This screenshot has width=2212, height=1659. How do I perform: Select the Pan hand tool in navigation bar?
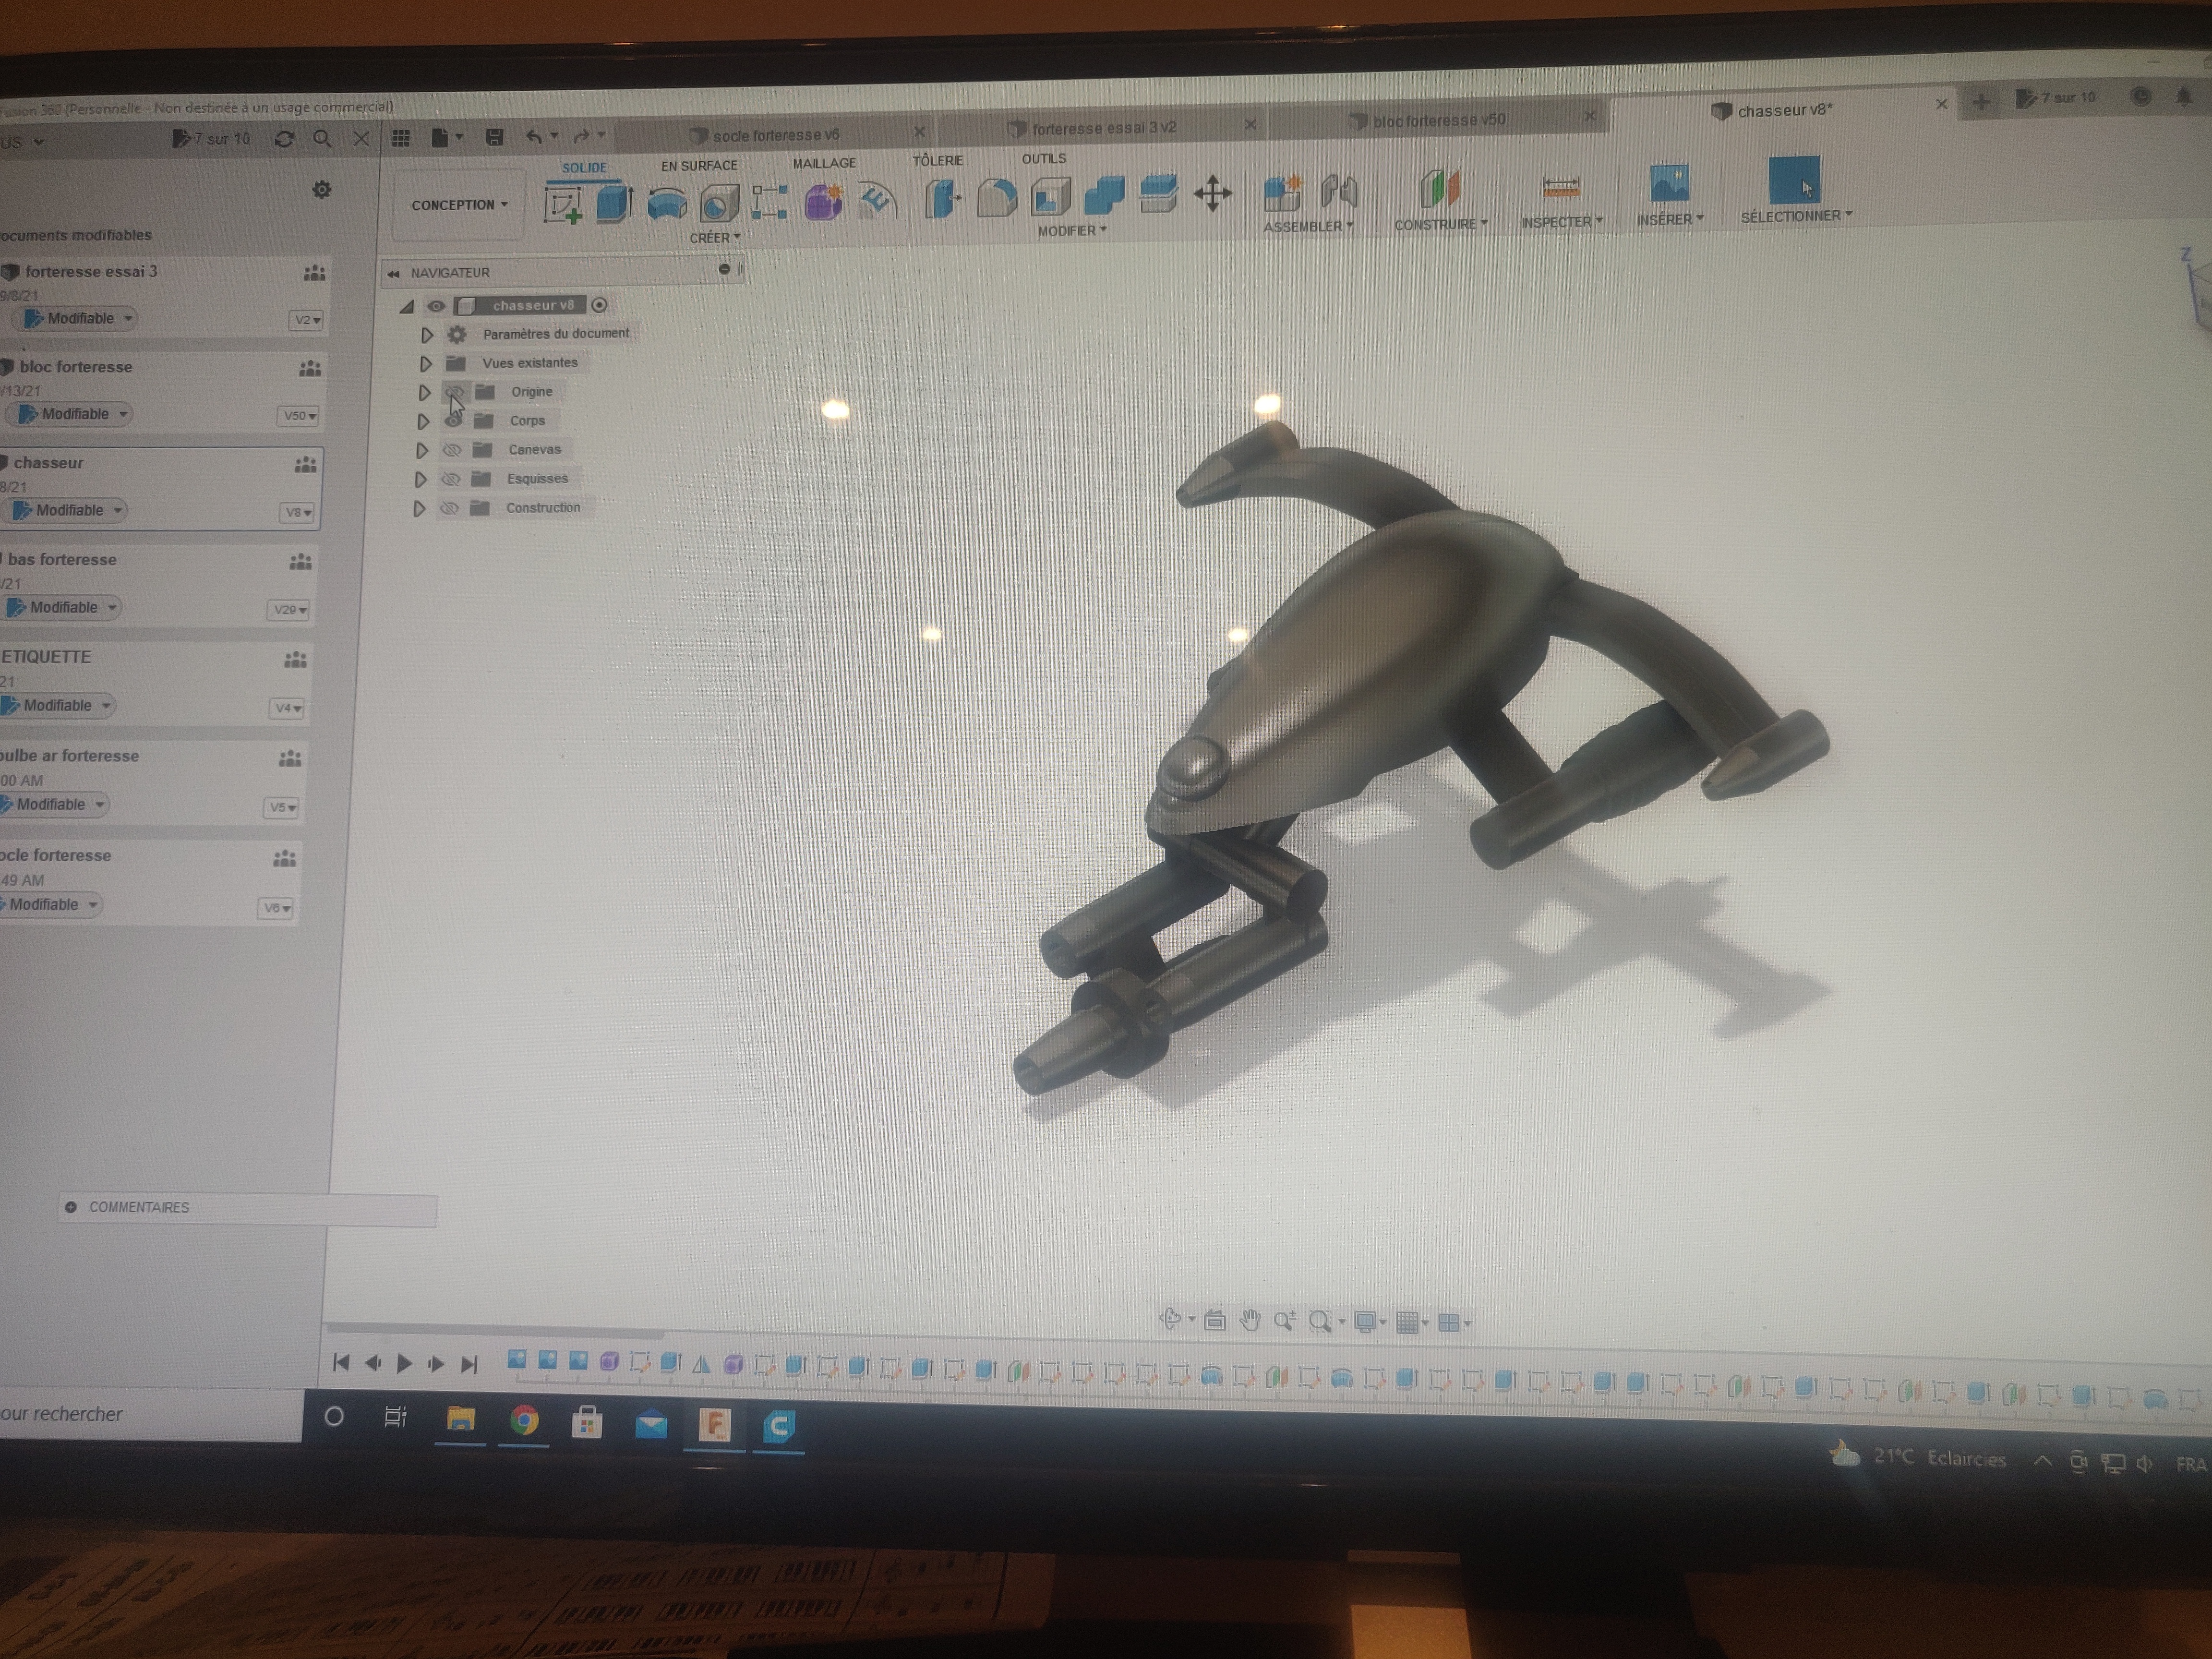1250,1321
